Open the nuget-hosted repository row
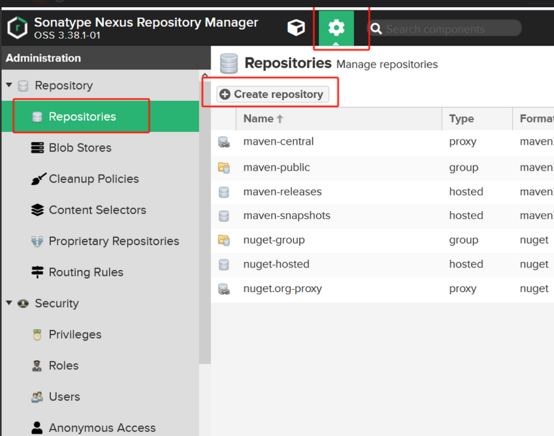 382,264
